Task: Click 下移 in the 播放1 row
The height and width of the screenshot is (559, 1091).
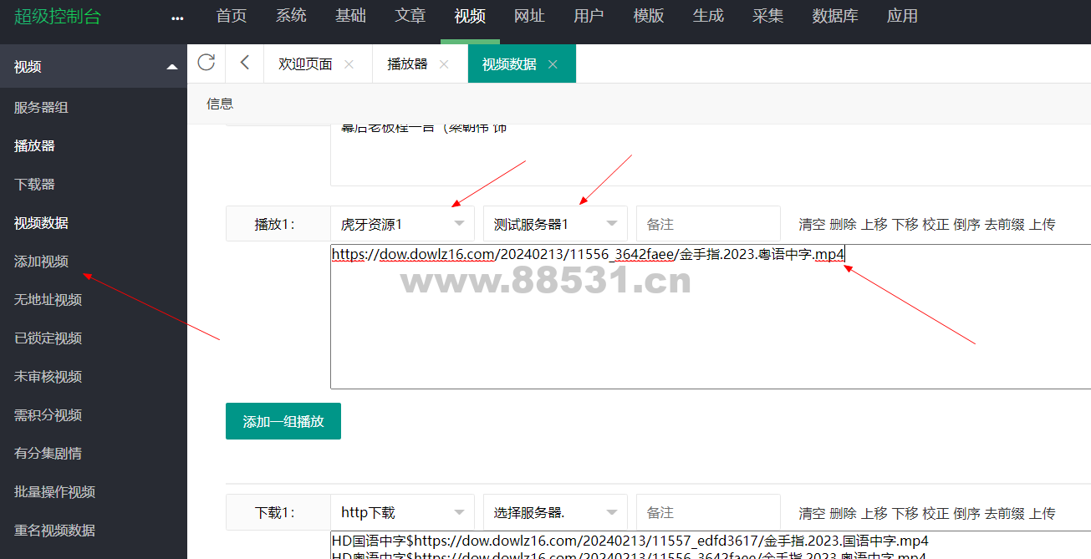Action: point(905,224)
